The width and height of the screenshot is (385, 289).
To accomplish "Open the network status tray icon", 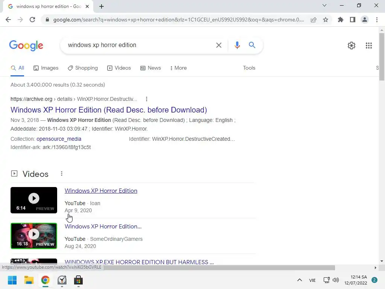I will coord(326,280).
